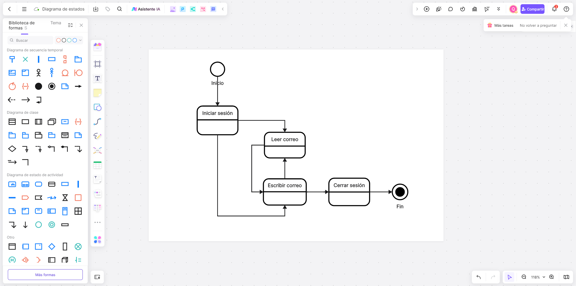This screenshot has width=576, height=286.
Task: Open the notifications bell
Action: (554, 9)
